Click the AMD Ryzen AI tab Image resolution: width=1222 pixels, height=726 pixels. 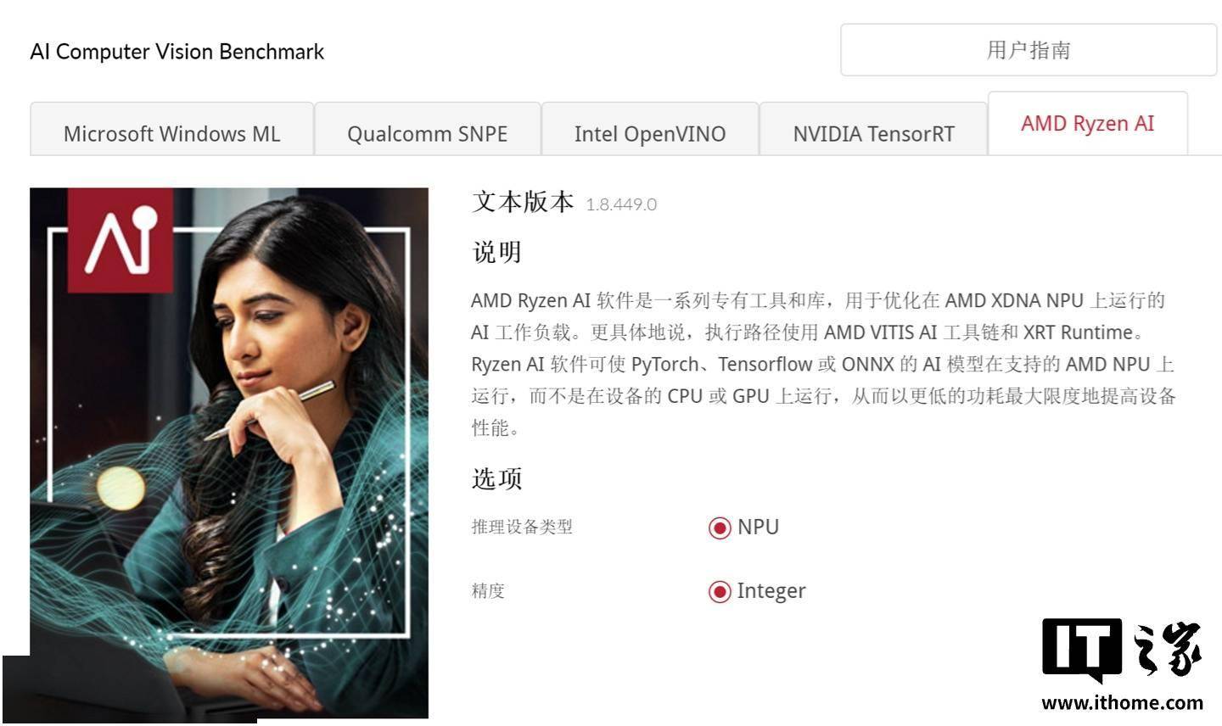[x=1087, y=124]
